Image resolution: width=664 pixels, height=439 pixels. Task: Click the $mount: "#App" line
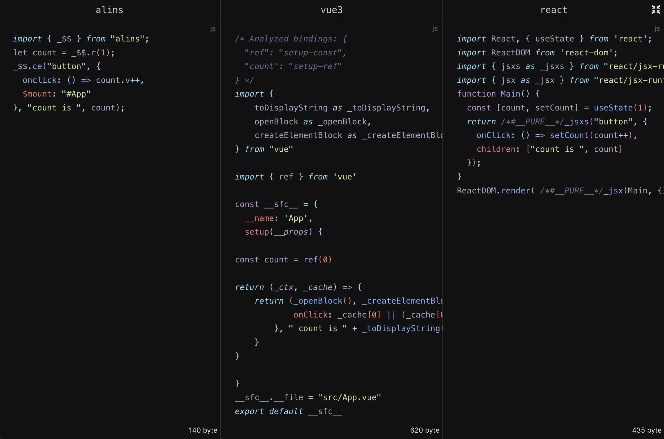point(57,94)
